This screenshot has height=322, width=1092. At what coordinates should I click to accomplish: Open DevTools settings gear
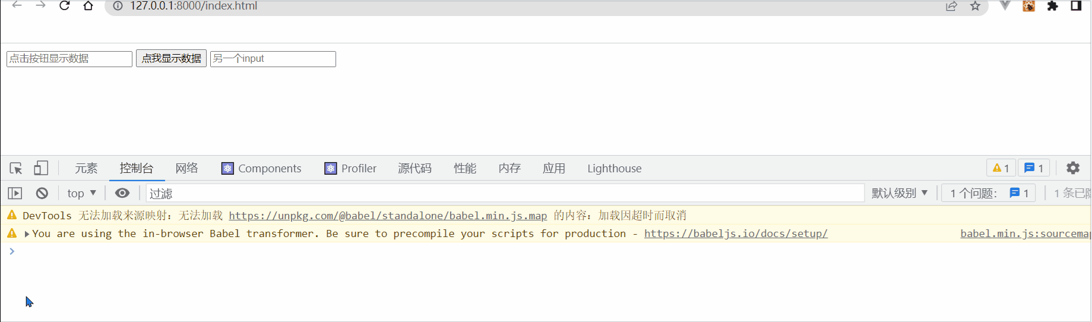(x=1072, y=168)
